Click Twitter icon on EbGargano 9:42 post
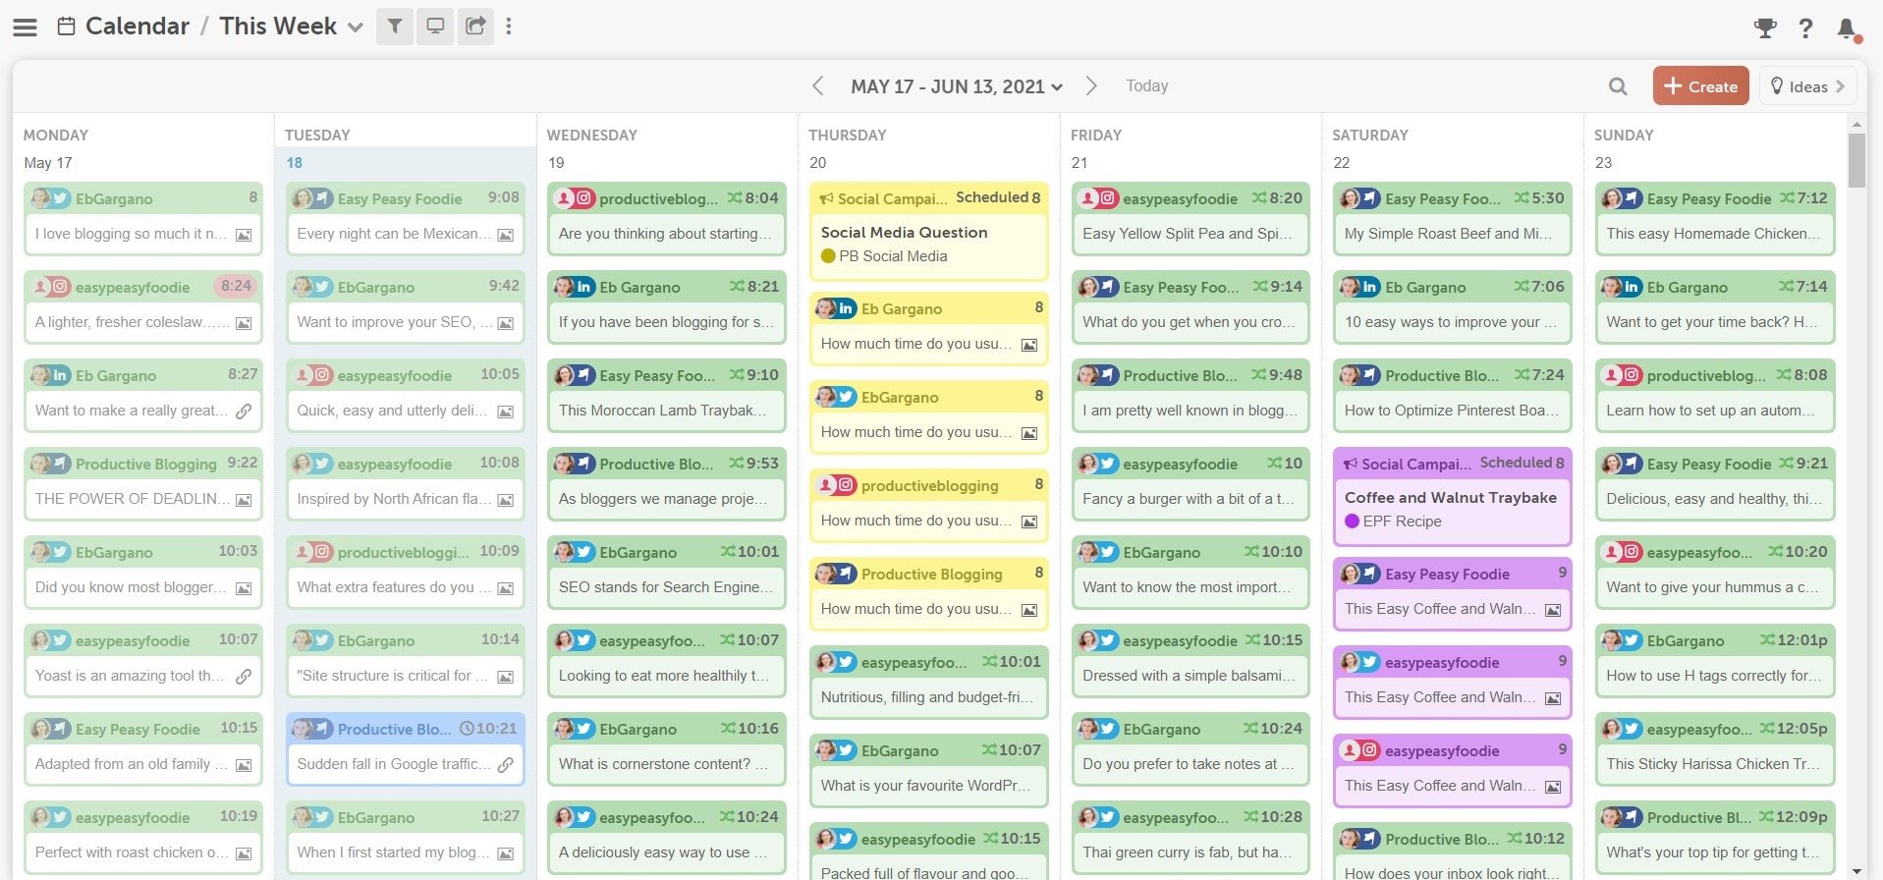 [x=323, y=287]
